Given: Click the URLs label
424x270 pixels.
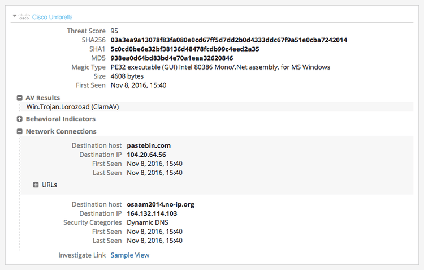Looking at the screenshot, I should (x=50, y=185).
